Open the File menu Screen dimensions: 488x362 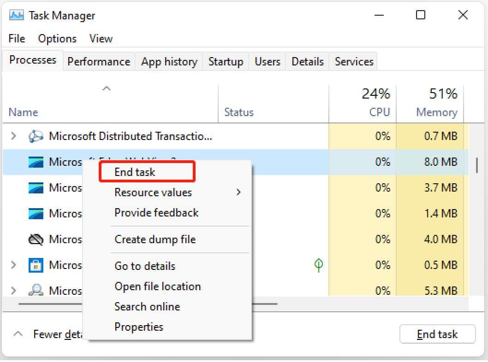click(x=17, y=39)
